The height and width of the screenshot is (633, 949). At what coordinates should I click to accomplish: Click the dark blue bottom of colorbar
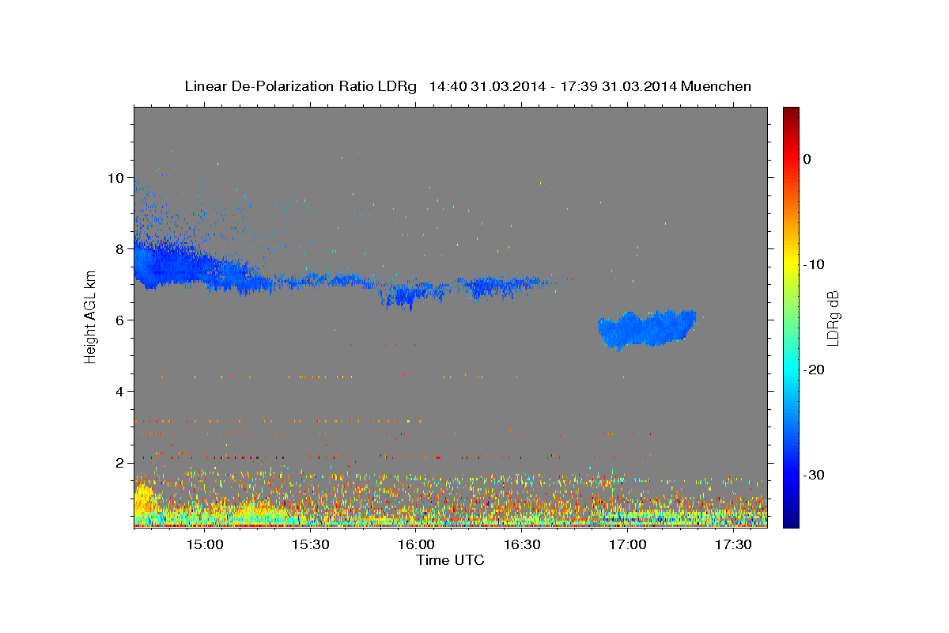[x=791, y=518]
